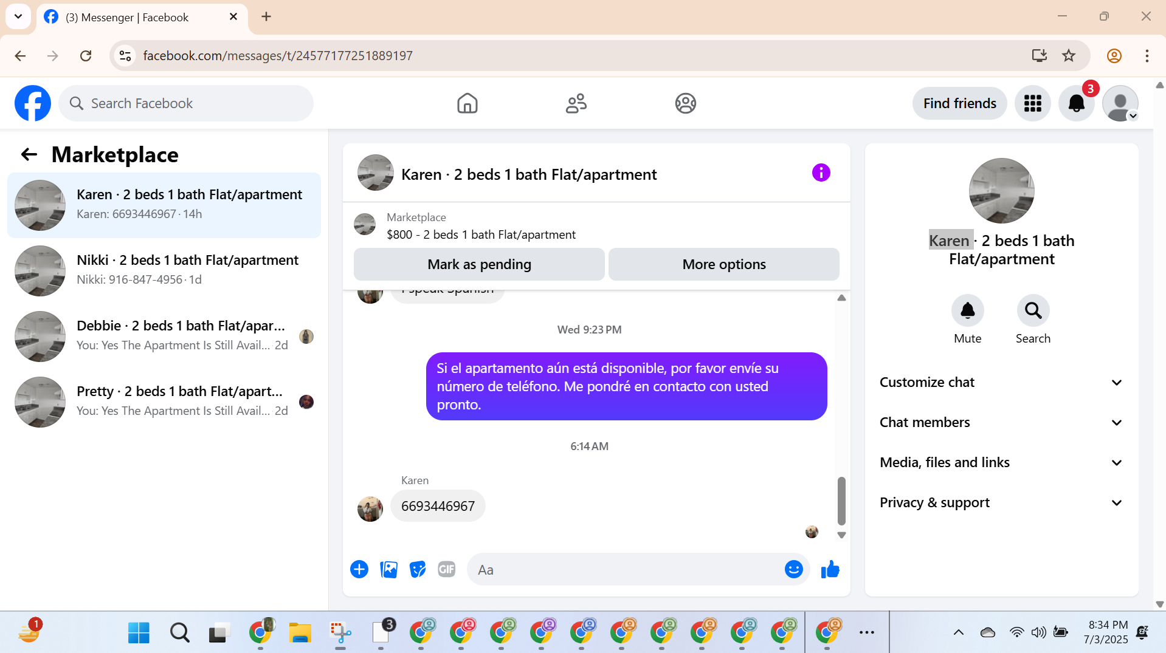Go back using the Marketplace back arrow

point(29,154)
